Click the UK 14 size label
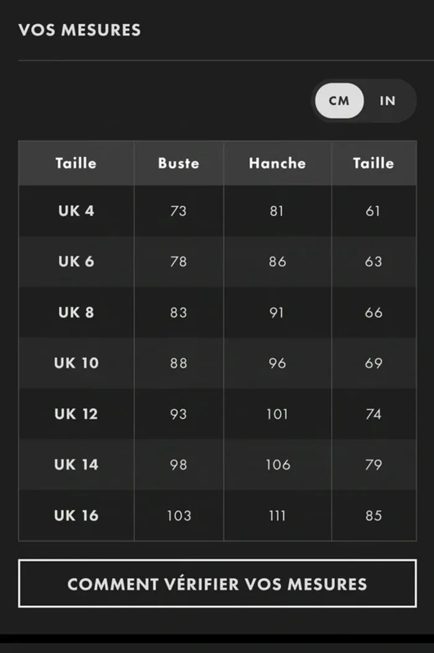 click(76, 465)
